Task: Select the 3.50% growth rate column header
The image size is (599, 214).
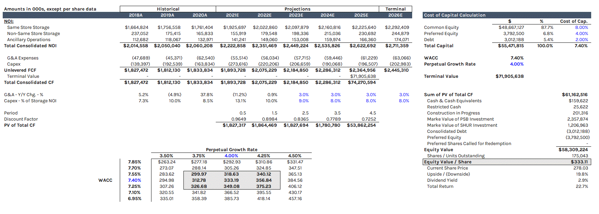Action: [x=166, y=156]
